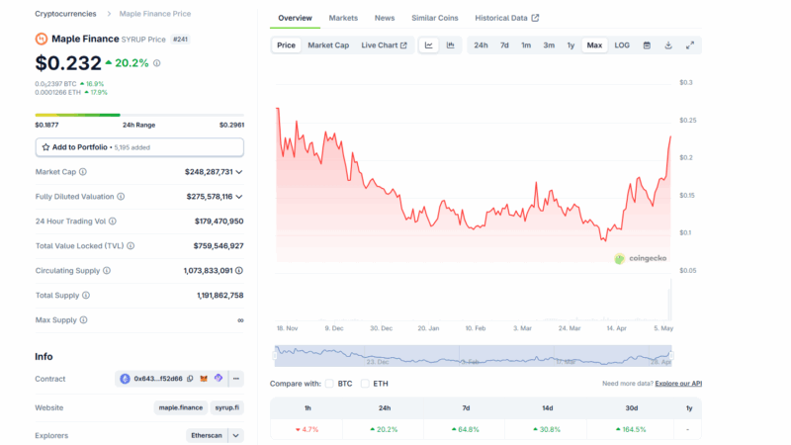
Task: Click the Maple Finance coin logo
Action: tap(41, 39)
